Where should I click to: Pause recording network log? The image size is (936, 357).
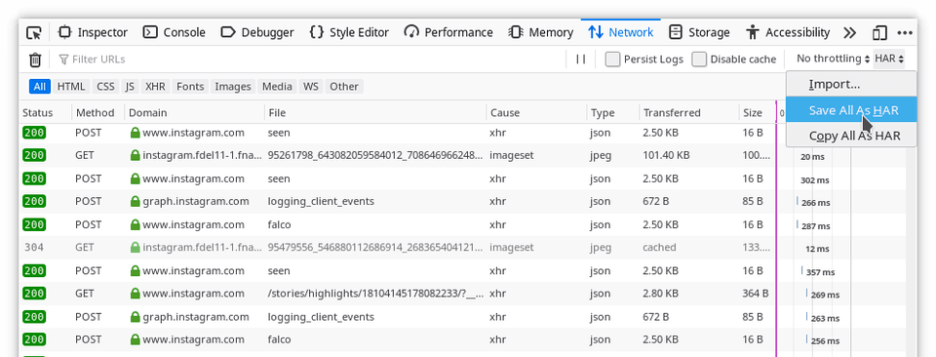(580, 59)
